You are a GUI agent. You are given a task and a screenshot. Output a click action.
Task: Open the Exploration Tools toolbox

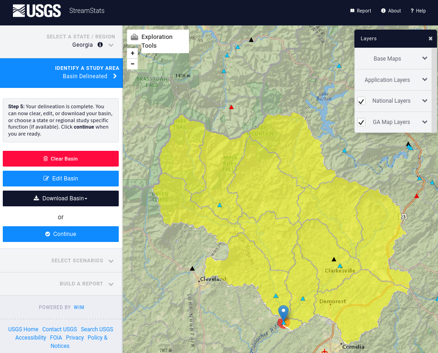coord(158,41)
